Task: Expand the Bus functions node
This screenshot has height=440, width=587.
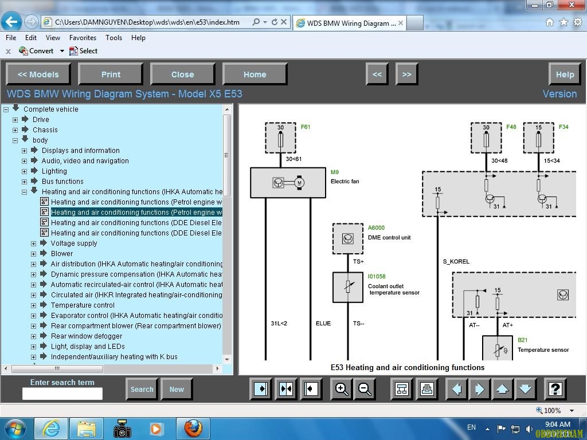Action: 24,182
